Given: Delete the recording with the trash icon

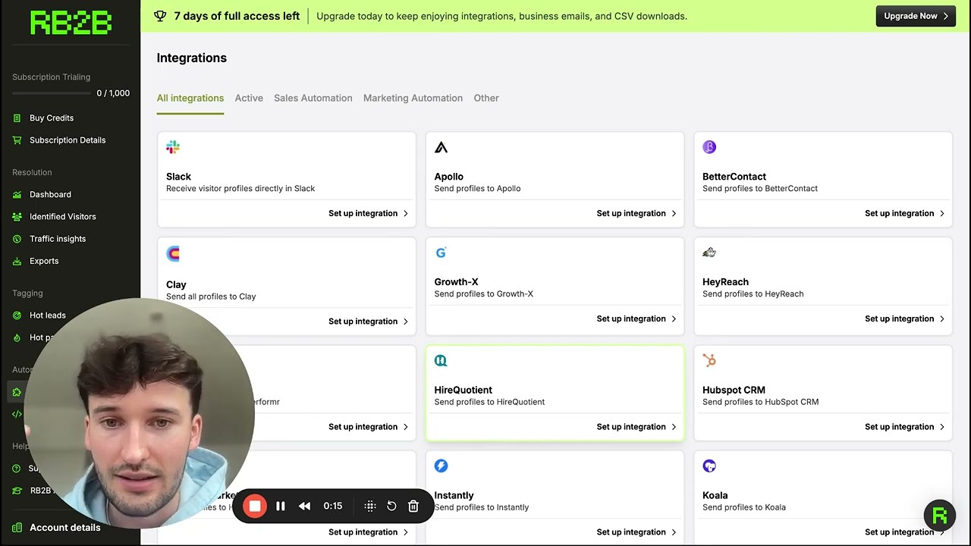Looking at the screenshot, I should pos(413,506).
